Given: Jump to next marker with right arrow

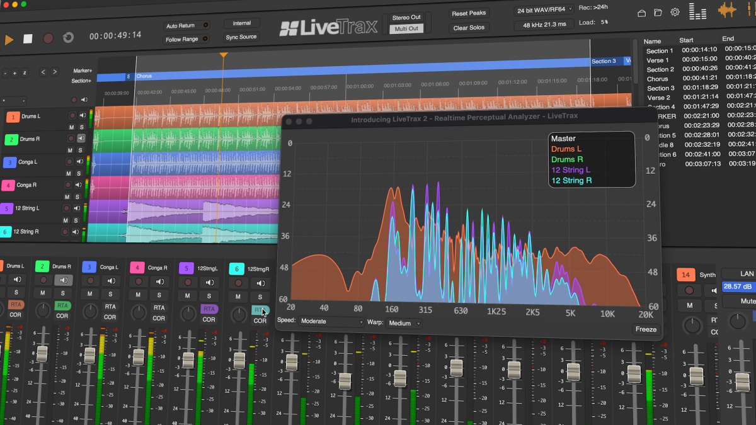Looking at the screenshot, I should [x=55, y=72].
